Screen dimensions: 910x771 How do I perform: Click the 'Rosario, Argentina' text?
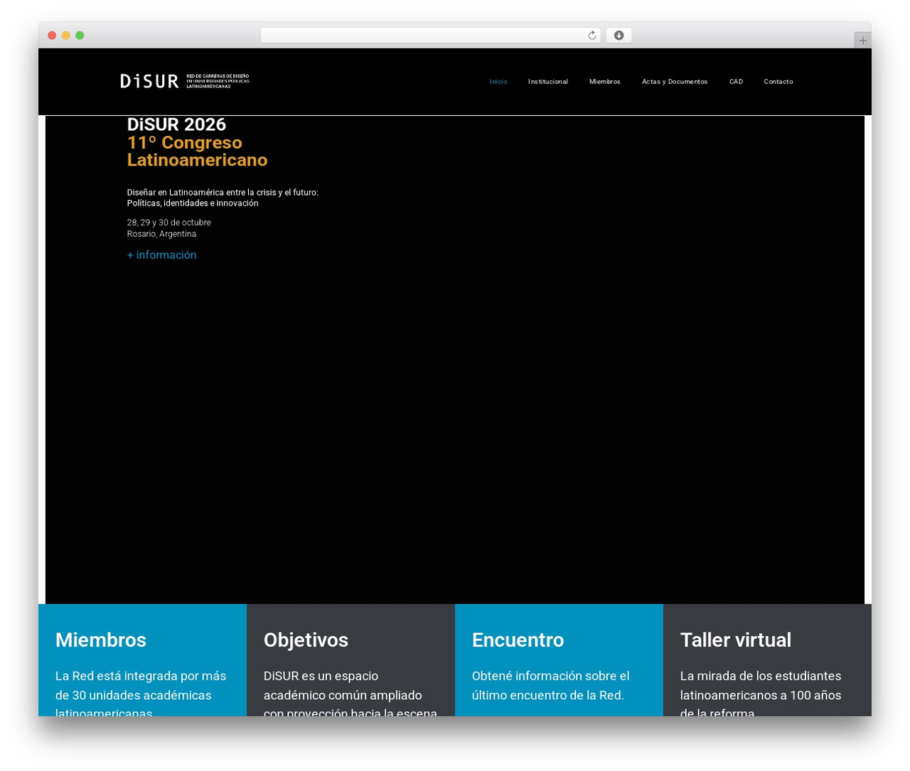161,234
